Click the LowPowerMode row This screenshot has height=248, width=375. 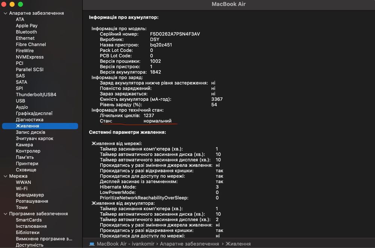[x=159, y=192]
